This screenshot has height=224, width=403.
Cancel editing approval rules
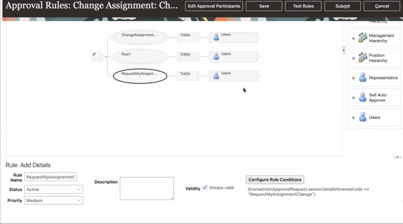click(382, 6)
